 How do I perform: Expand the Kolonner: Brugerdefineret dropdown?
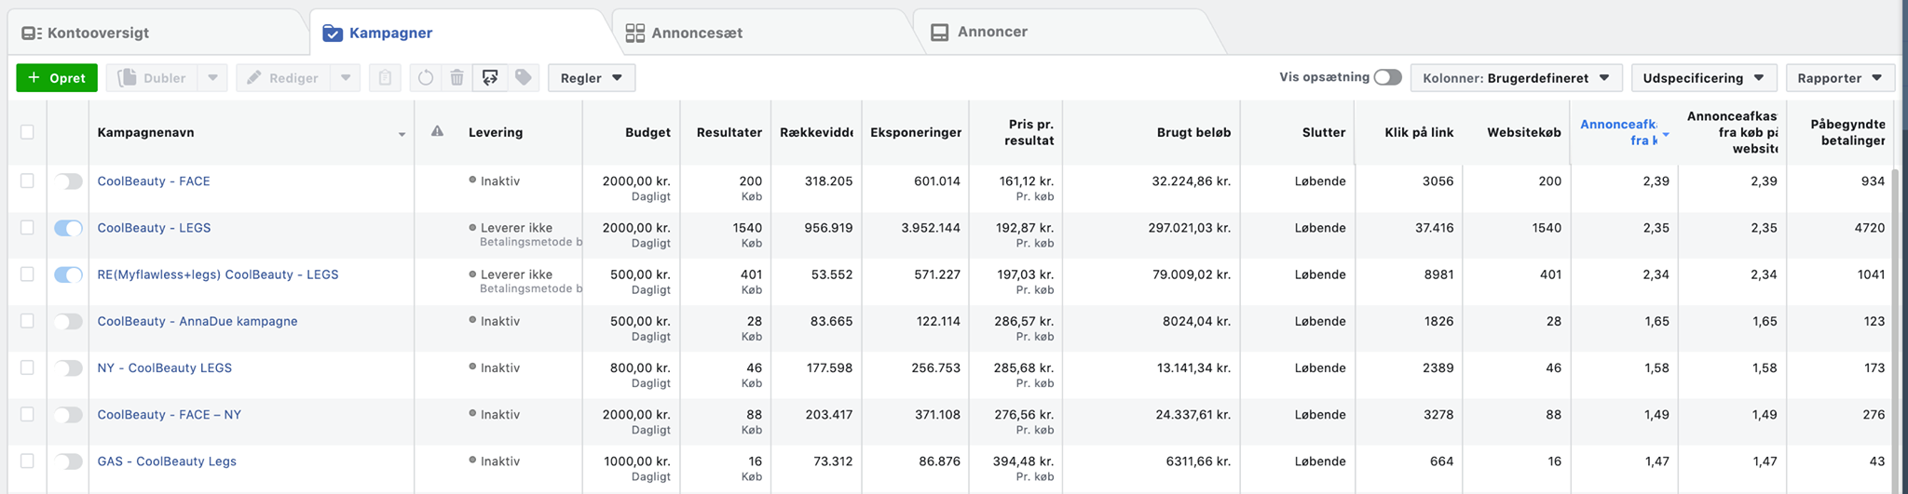pos(1516,78)
